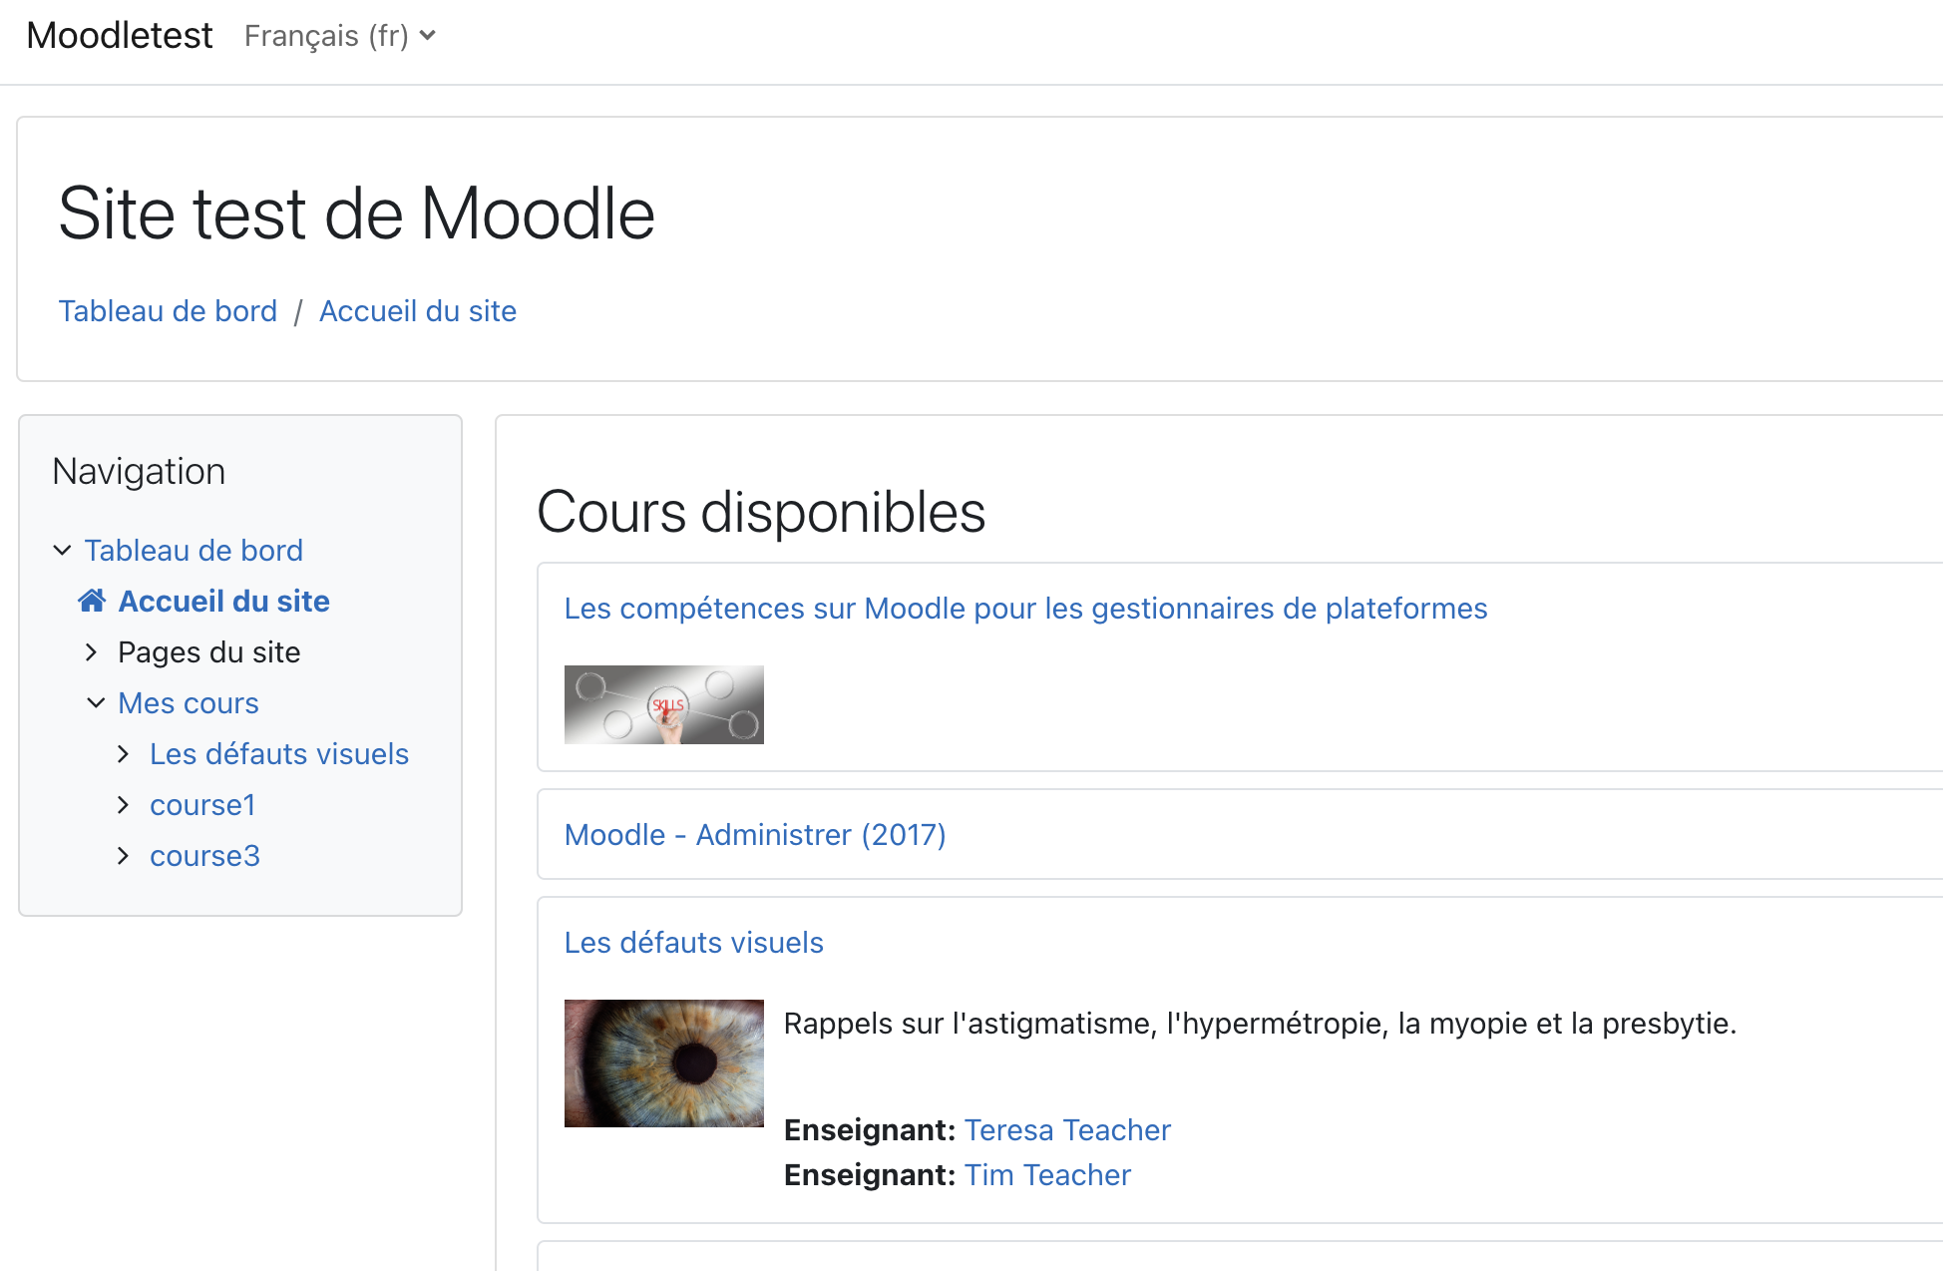This screenshot has width=1943, height=1271.
Task: Open course3 from navigation tree
Action: pyautogui.click(x=204, y=855)
